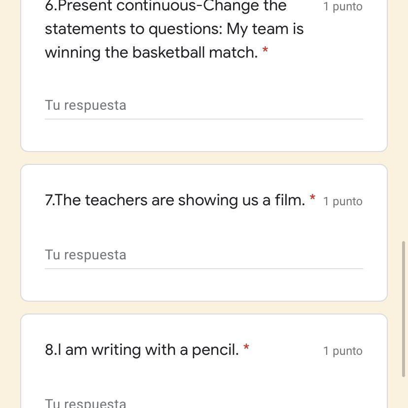Click empty space below question 7 answer line
Image resolution: width=408 pixels, height=408 pixels.
tap(204, 284)
